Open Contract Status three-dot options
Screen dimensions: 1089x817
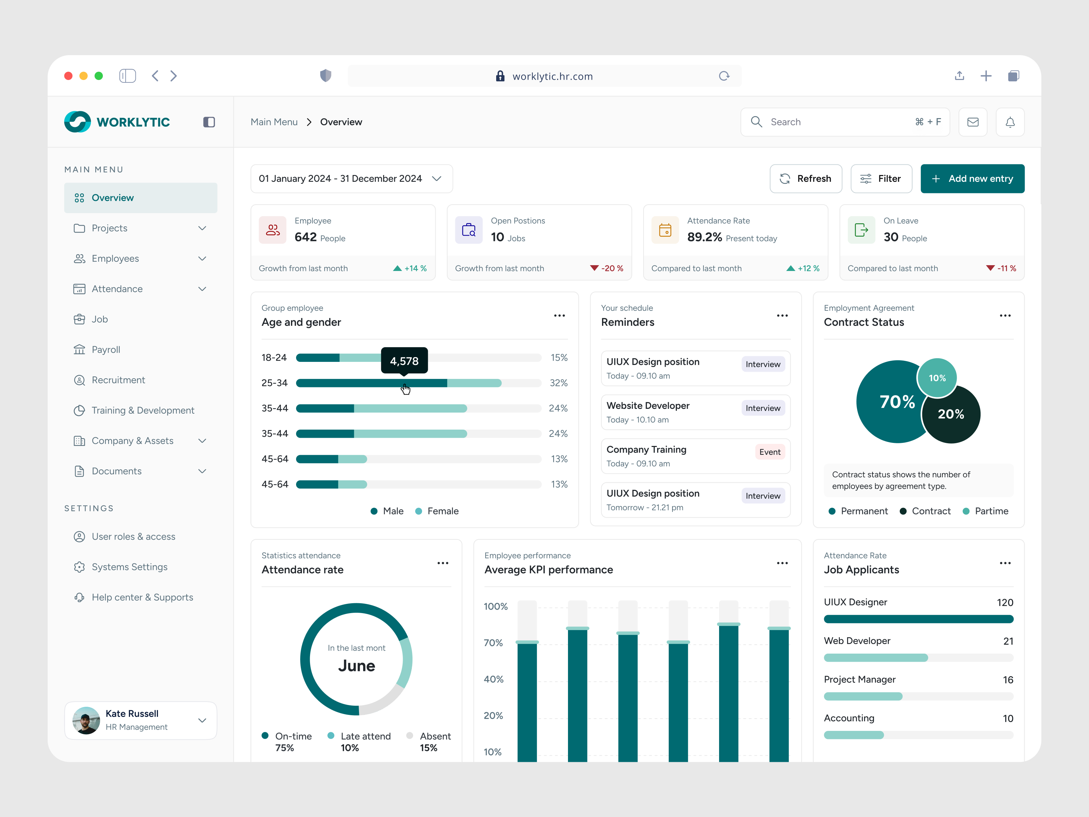click(1005, 316)
